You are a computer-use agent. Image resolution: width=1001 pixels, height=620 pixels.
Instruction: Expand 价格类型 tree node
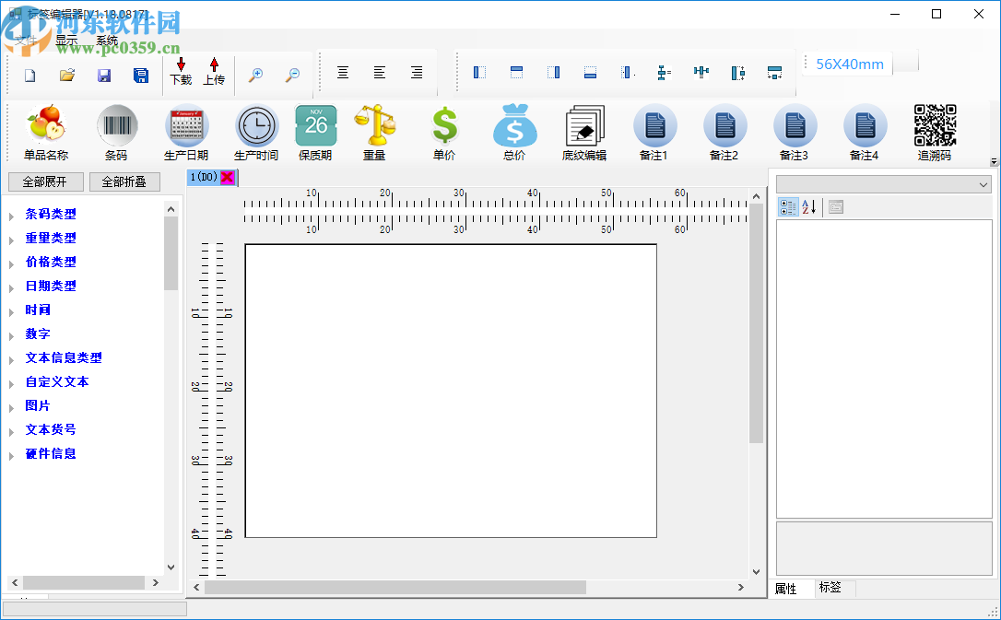tap(11, 264)
